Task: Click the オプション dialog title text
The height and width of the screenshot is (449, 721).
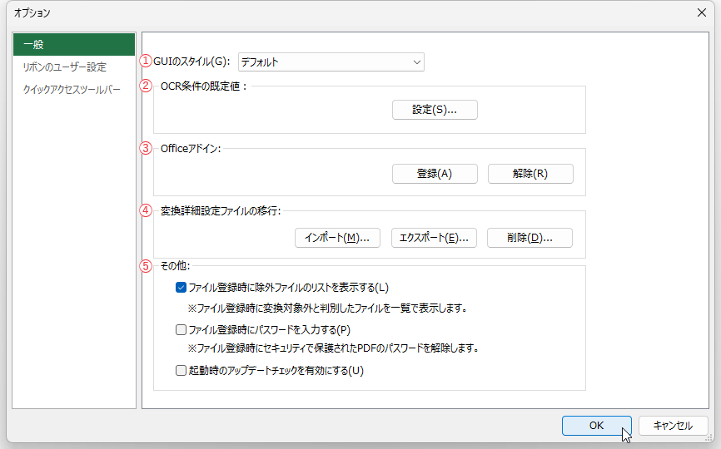Action: tap(32, 12)
